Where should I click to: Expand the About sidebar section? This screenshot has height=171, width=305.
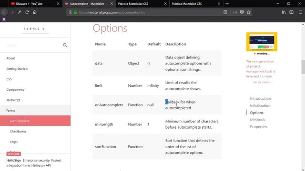(35, 58)
